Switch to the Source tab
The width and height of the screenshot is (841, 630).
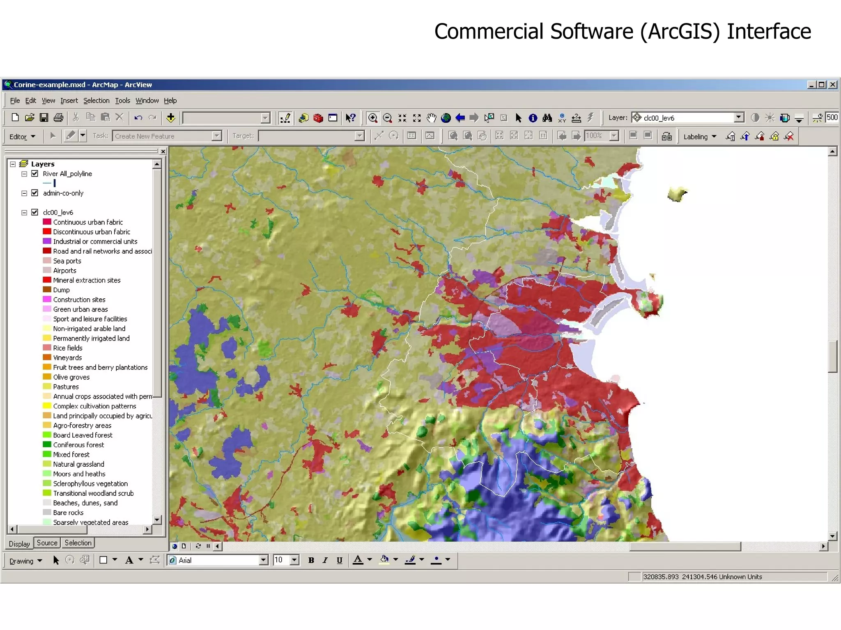click(x=47, y=543)
